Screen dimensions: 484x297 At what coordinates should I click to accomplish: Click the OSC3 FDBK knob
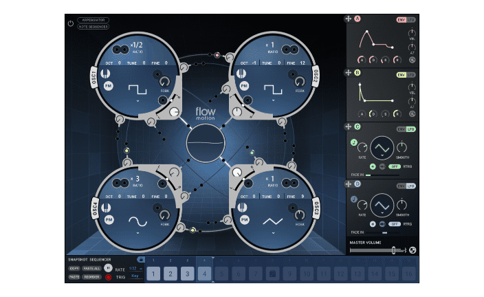(300, 215)
